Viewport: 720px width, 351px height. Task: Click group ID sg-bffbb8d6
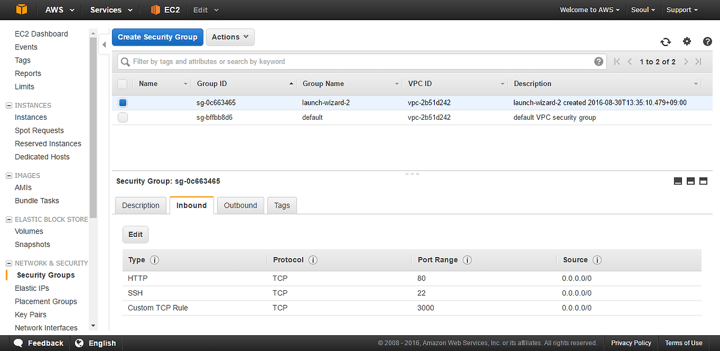click(x=214, y=118)
